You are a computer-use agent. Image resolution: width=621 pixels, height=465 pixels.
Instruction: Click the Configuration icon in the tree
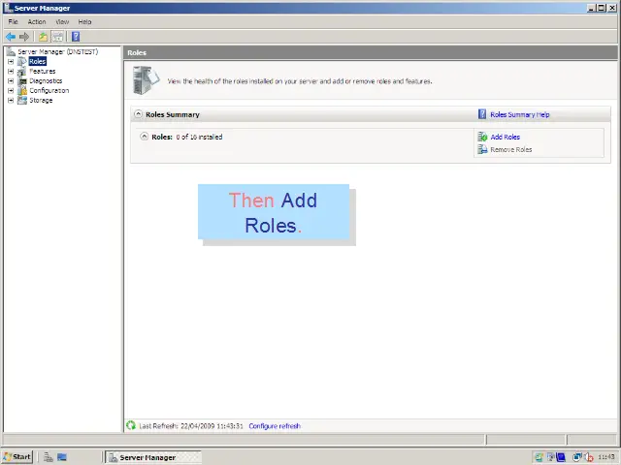coord(22,90)
